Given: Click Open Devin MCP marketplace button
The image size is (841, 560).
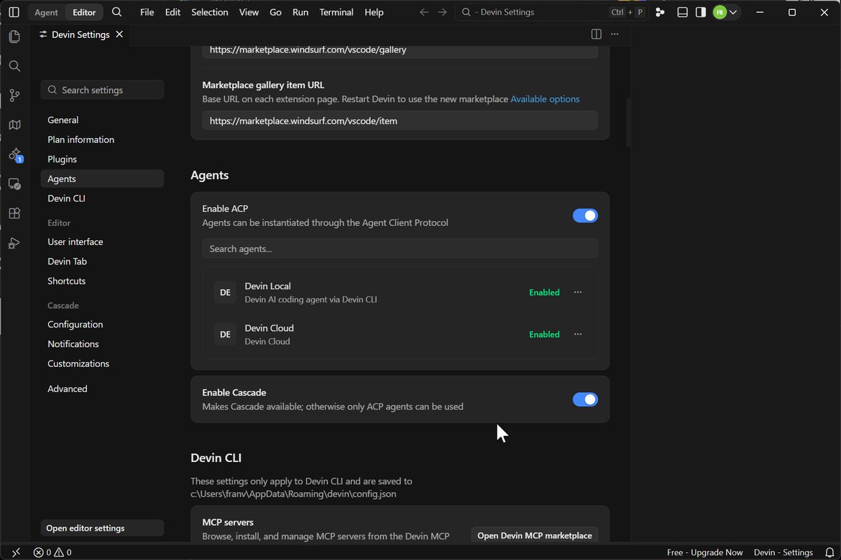Looking at the screenshot, I should (x=535, y=535).
